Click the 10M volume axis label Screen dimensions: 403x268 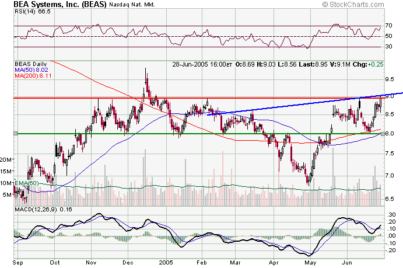click(x=6, y=183)
